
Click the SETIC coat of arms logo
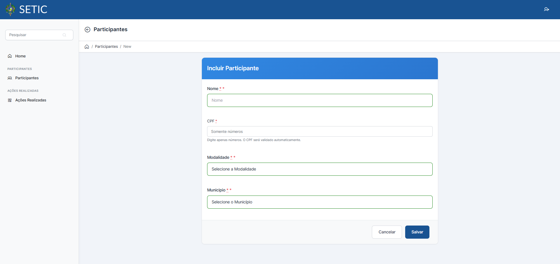coord(11,9)
